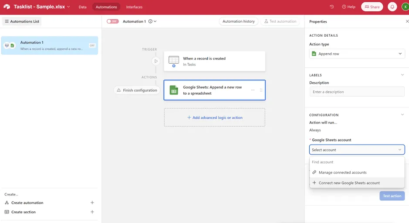Click the plus icon beside Create section
This screenshot has width=409, height=223.
tap(92, 212)
